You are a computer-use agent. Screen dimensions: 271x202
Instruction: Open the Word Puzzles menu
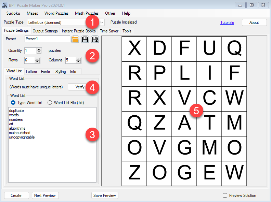pos(56,13)
